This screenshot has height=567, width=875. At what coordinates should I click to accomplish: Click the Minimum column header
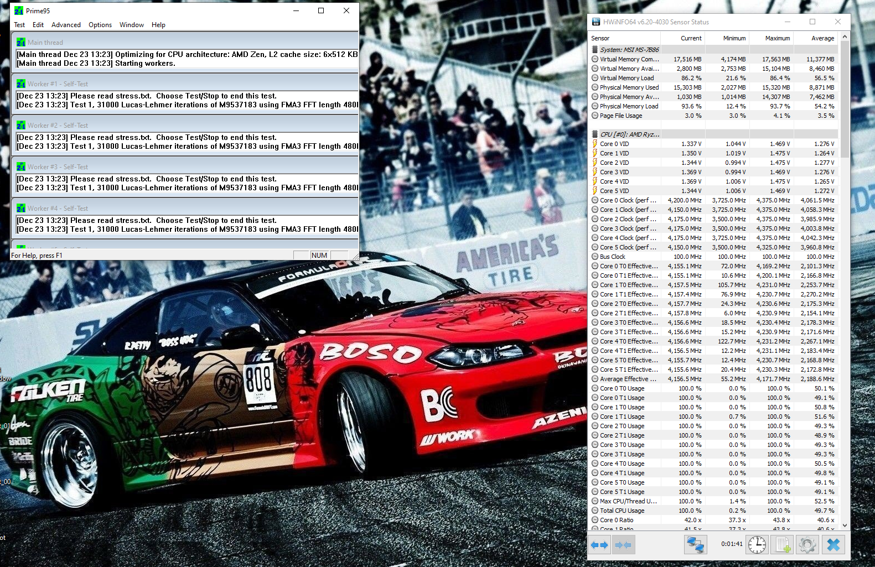click(727, 38)
